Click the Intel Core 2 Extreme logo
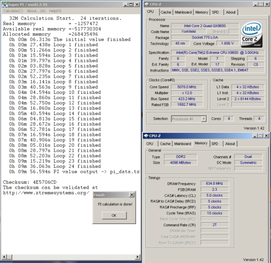 [x=252, y=34]
